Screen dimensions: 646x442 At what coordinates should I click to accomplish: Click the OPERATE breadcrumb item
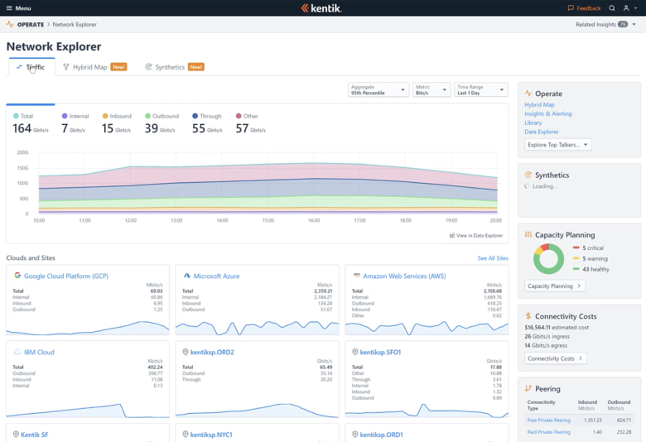click(x=31, y=24)
